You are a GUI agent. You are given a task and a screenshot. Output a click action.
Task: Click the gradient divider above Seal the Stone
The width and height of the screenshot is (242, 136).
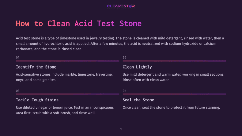click(x=174, y=94)
